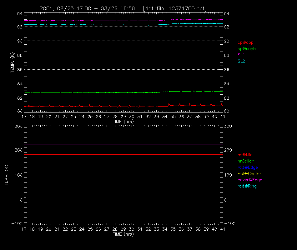Image resolution: width=297 pixels, height=250 pixels.
Task: Select the SL1 legend entry
Action: tap(241, 55)
